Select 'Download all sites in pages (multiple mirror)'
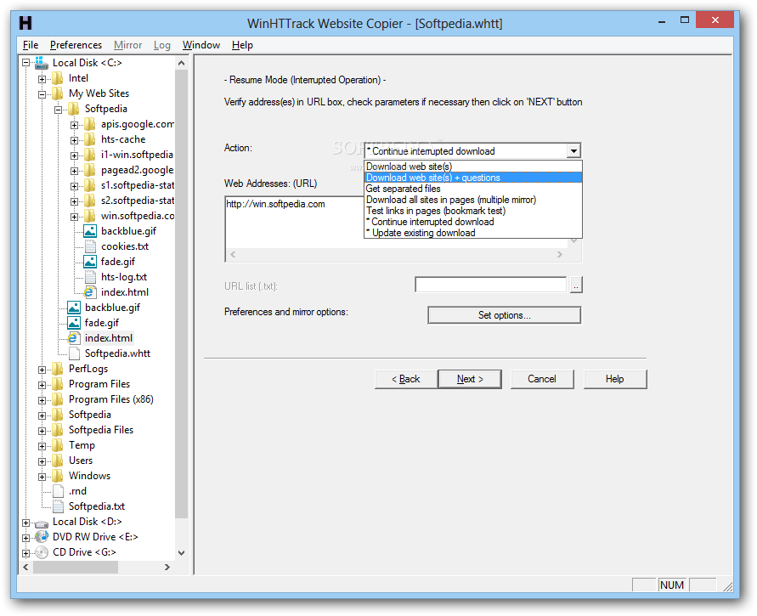 coord(473,200)
